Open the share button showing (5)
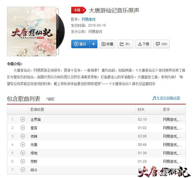This screenshot has width=193, height=178. coord(125,44)
